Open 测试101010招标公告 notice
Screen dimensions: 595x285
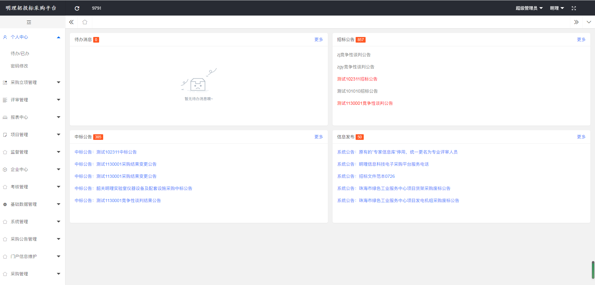[357, 91]
